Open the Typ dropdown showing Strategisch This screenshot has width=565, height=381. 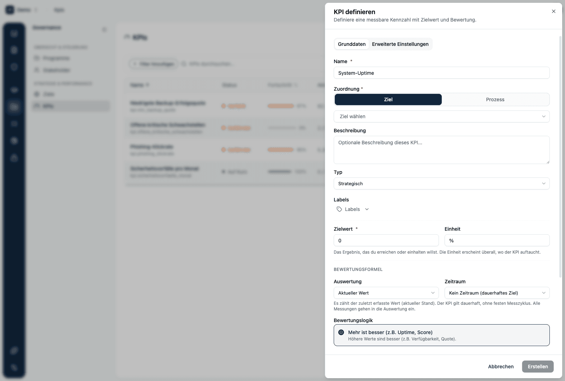(x=441, y=183)
